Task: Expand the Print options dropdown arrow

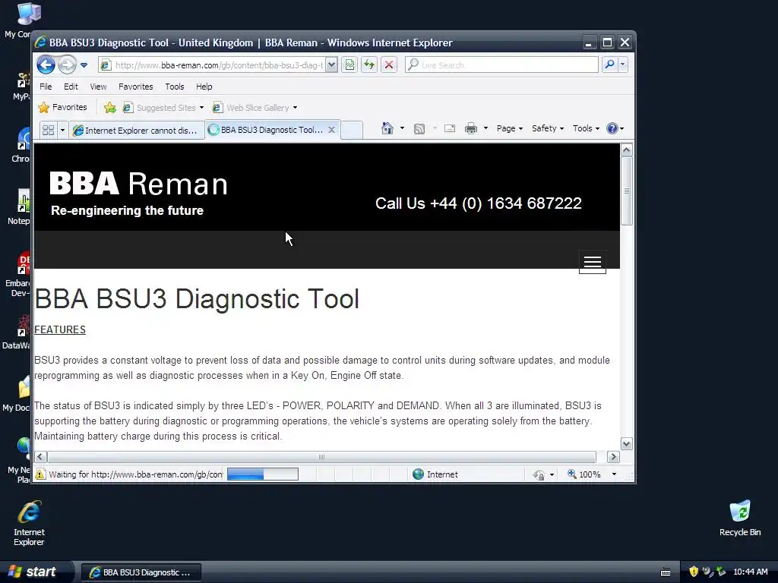Action: click(485, 128)
